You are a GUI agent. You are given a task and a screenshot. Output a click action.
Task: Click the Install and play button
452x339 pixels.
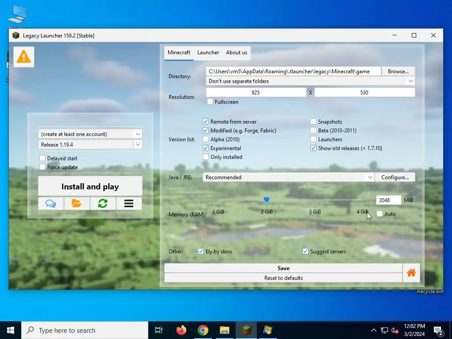click(90, 186)
